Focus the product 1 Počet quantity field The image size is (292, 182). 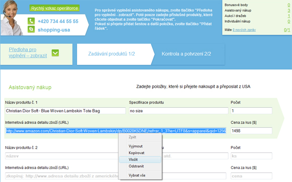pyautogui.click(x=251, y=111)
